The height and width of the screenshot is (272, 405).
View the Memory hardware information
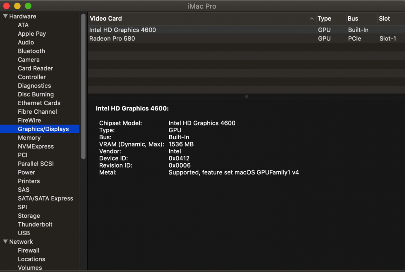coord(29,138)
